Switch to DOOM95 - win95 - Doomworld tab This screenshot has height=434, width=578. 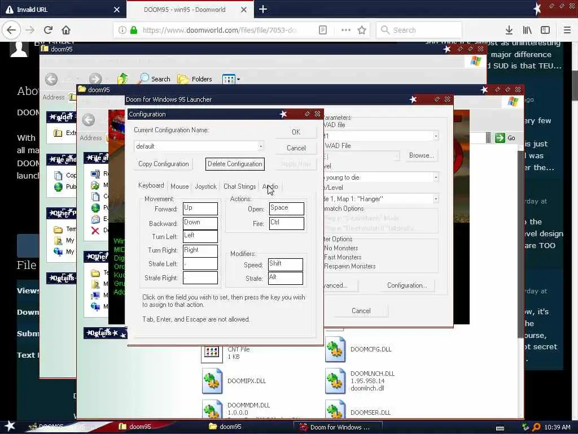pyautogui.click(x=185, y=10)
